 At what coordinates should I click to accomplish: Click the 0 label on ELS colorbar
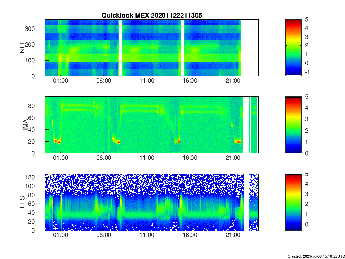[306, 225]
